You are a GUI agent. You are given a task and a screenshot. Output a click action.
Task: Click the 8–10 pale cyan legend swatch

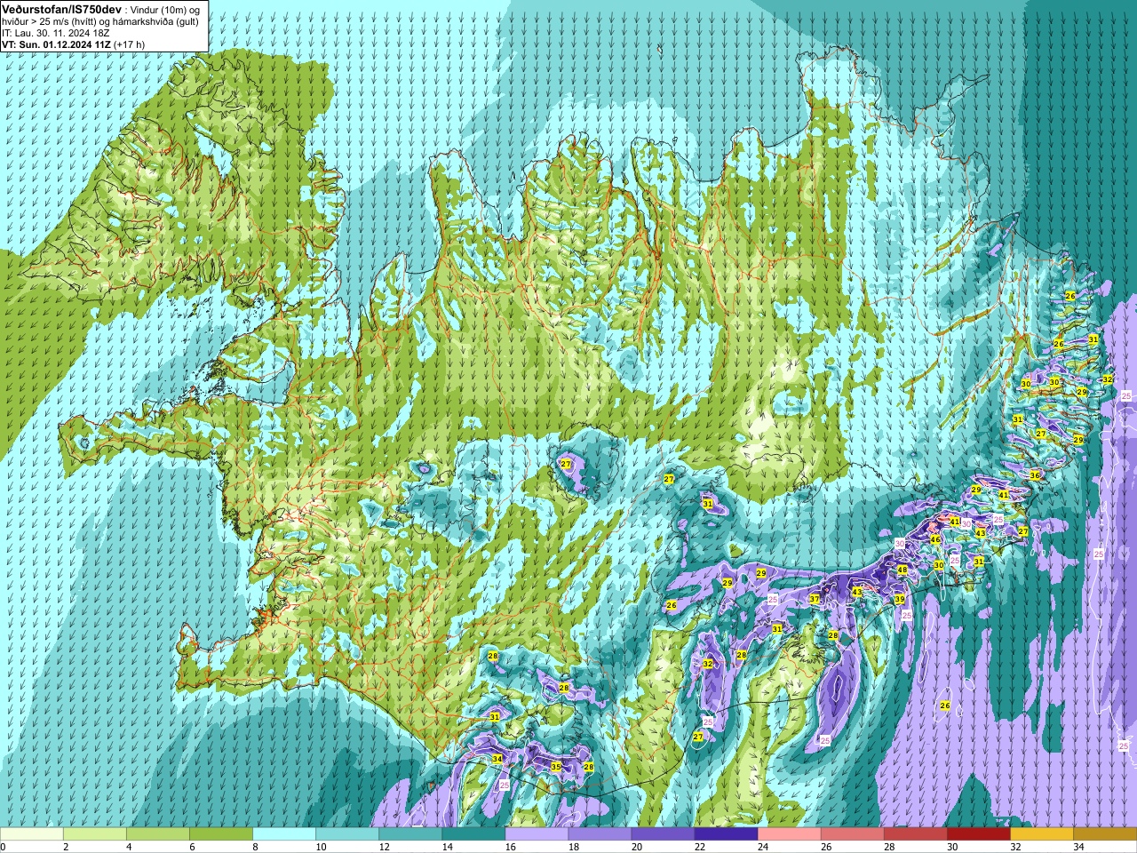click(284, 834)
